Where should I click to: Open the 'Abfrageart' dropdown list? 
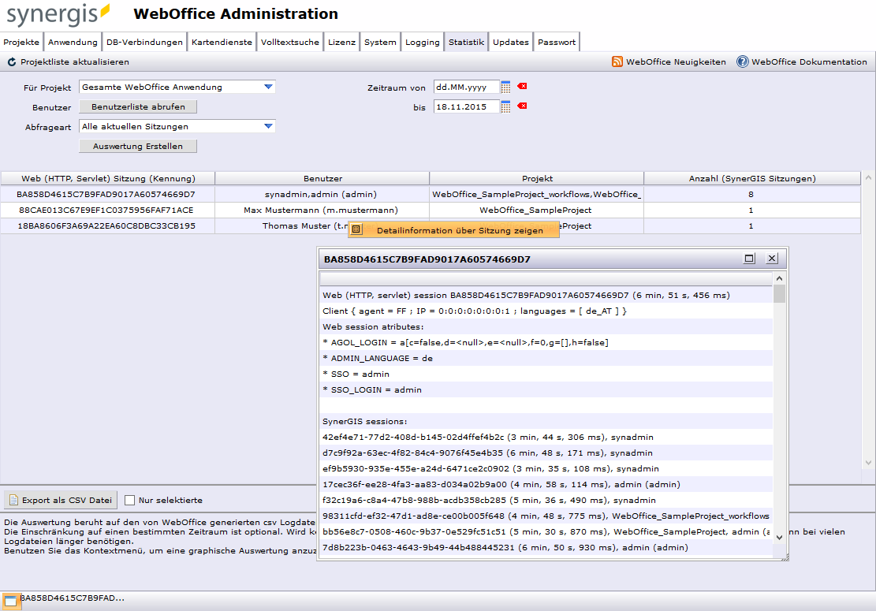[270, 126]
